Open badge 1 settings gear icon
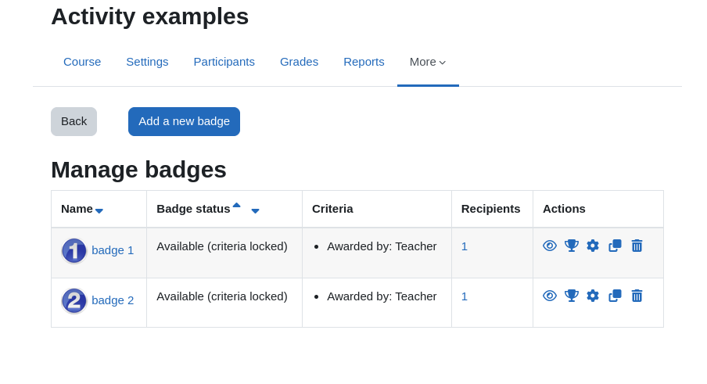 (593, 246)
